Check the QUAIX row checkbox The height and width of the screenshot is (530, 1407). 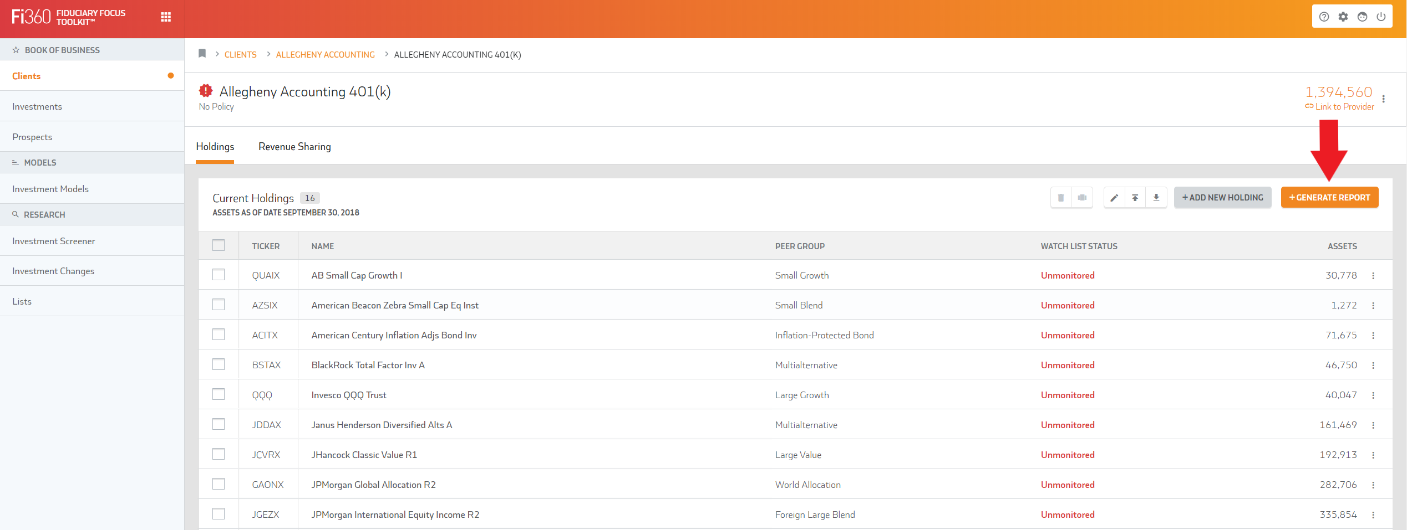[x=219, y=275]
